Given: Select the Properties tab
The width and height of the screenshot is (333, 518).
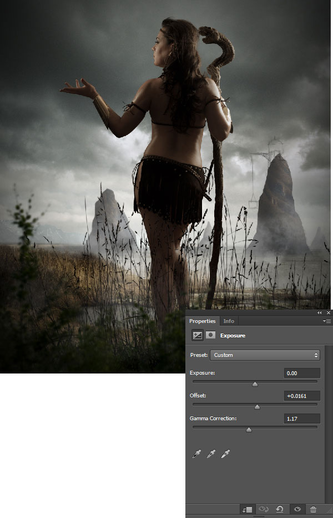Looking at the screenshot, I should tap(203, 321).
